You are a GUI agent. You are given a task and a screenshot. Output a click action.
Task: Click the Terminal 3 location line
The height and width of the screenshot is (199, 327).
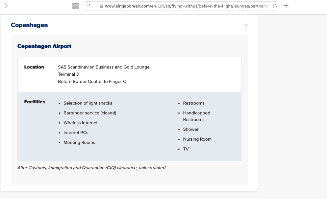click(x=68, y=74)
